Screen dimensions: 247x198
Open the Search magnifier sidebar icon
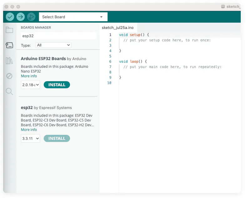9,91
